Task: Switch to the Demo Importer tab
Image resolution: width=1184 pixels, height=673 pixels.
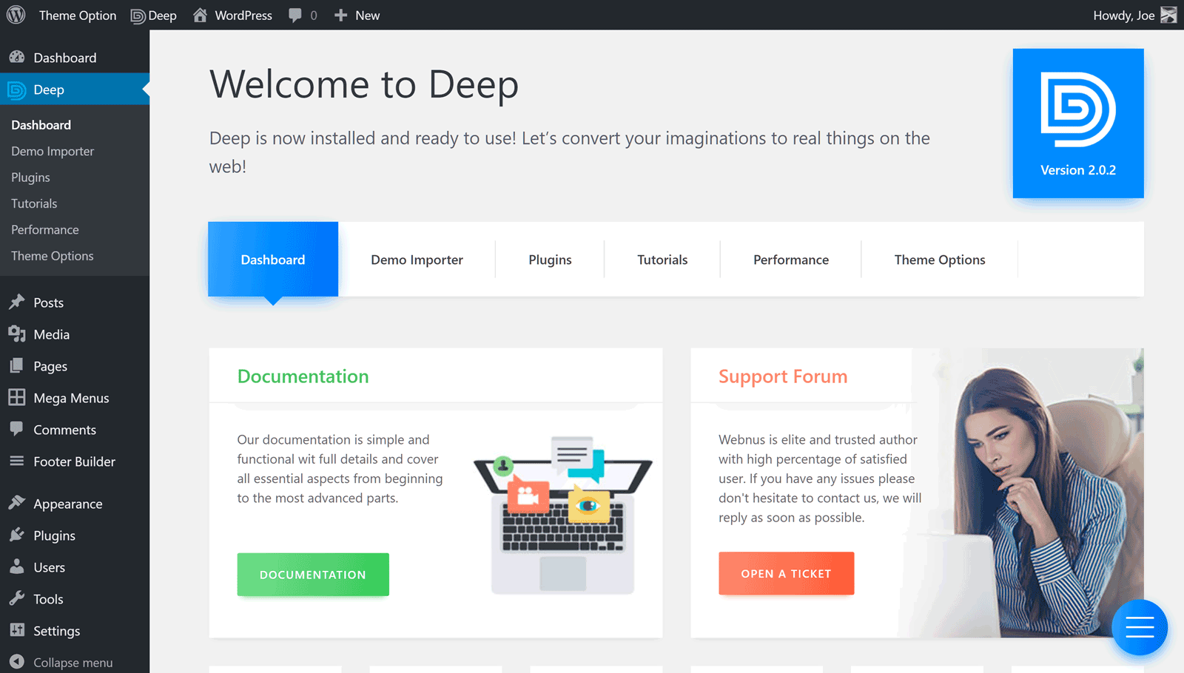Action: [x=417, y=260]
